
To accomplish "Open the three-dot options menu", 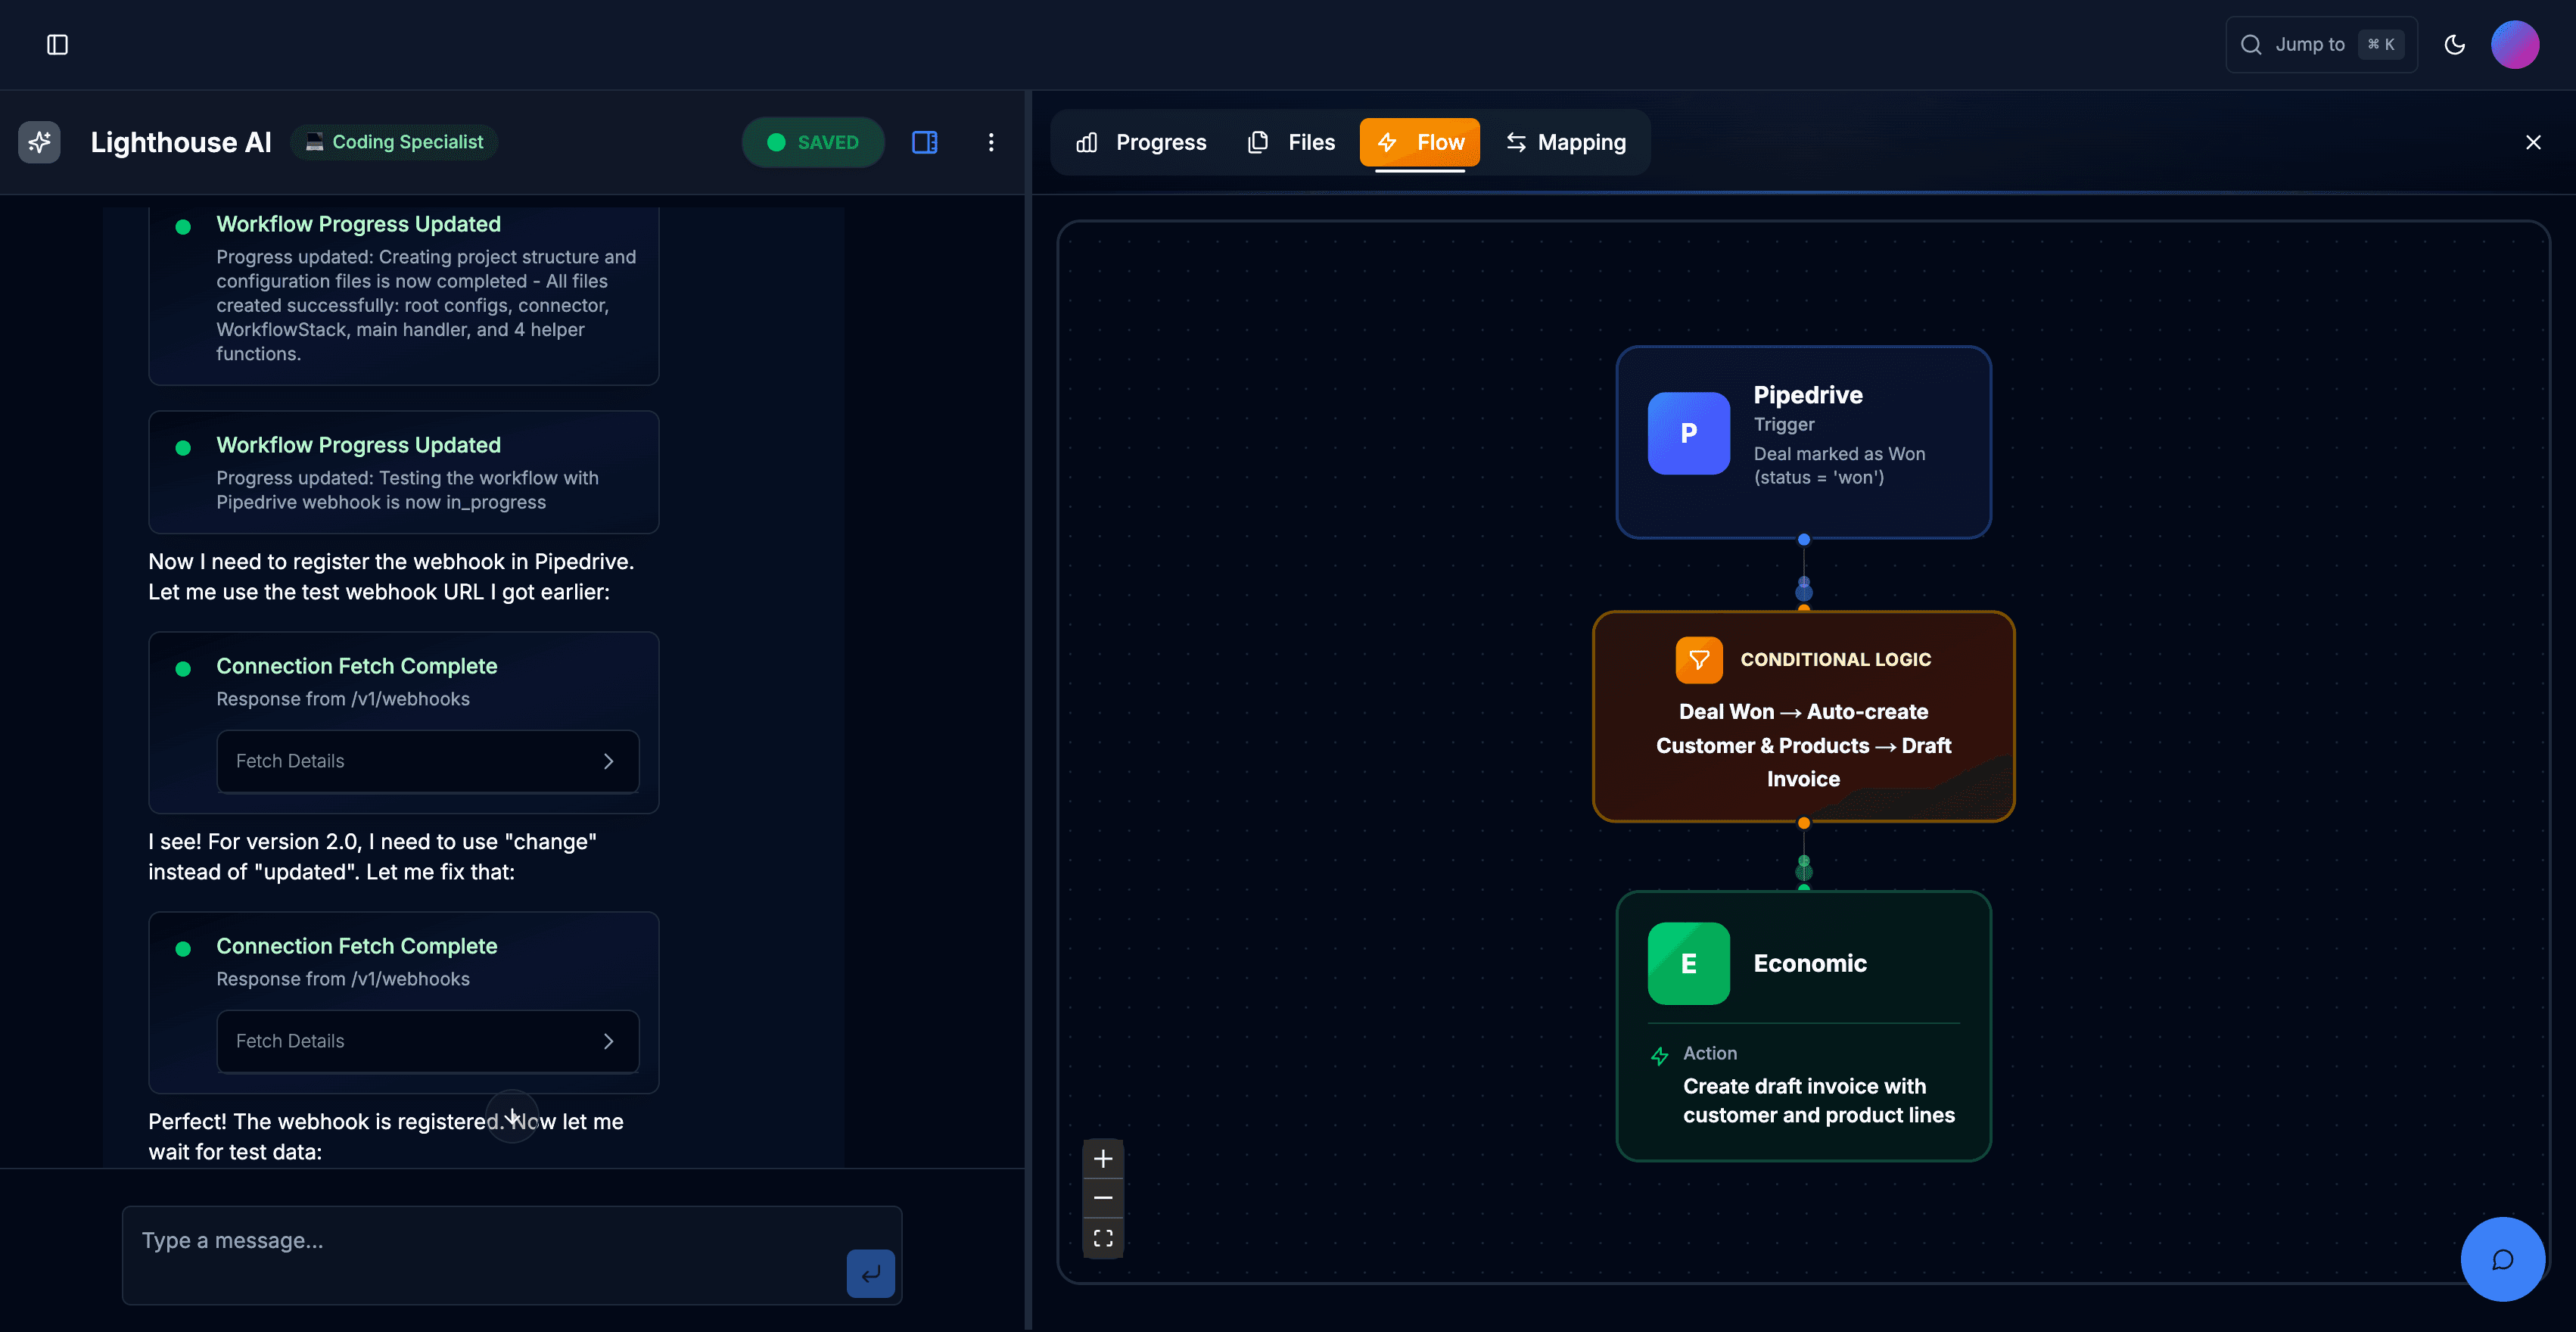I will 991,142.
